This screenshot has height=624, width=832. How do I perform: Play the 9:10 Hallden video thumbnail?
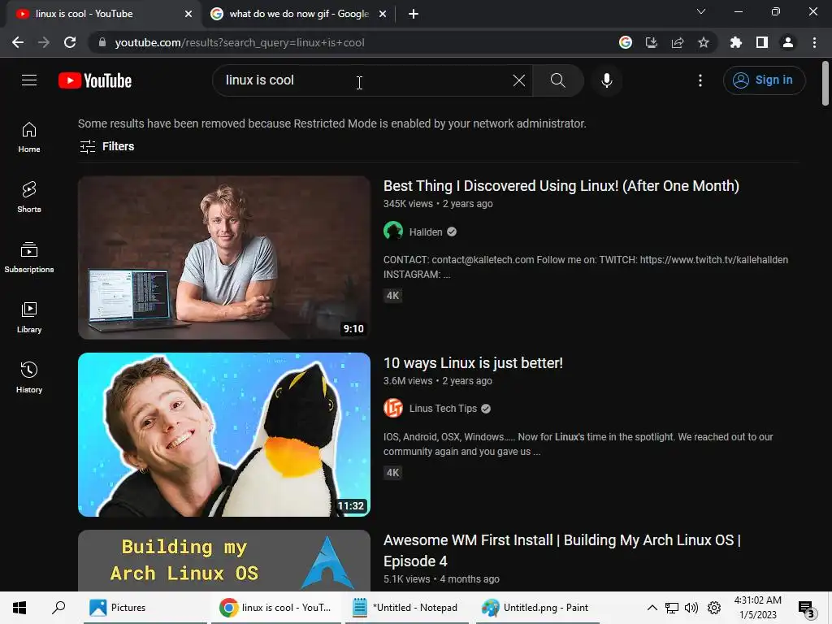224,258
